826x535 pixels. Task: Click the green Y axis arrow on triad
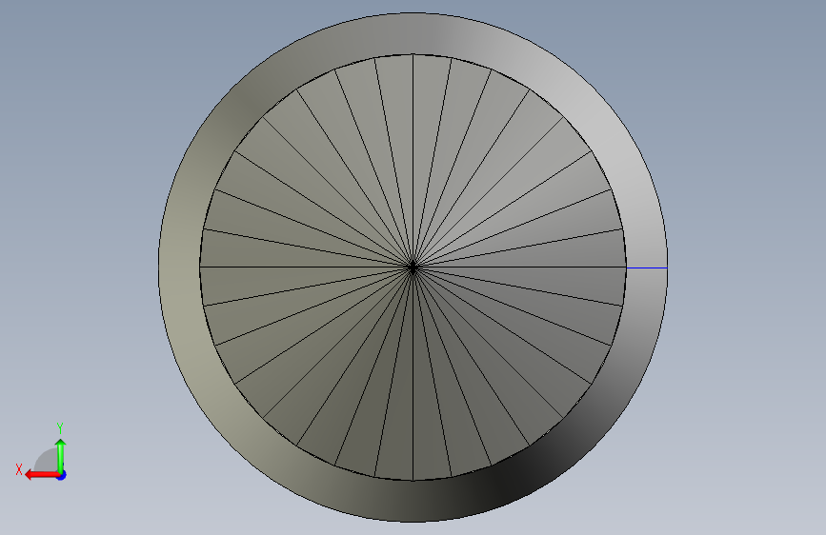tap(61, 456)
